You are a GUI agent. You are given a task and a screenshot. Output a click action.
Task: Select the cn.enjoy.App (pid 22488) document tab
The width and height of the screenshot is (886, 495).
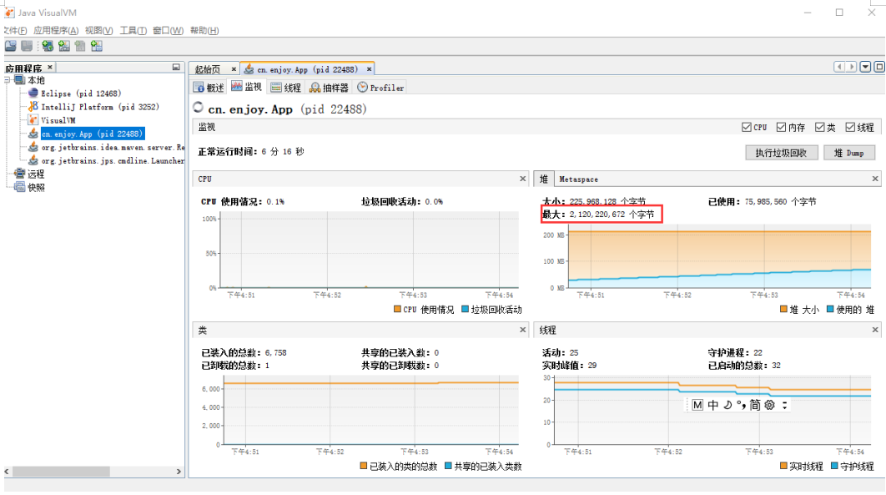pyautogui.click(x=307, y=69)
